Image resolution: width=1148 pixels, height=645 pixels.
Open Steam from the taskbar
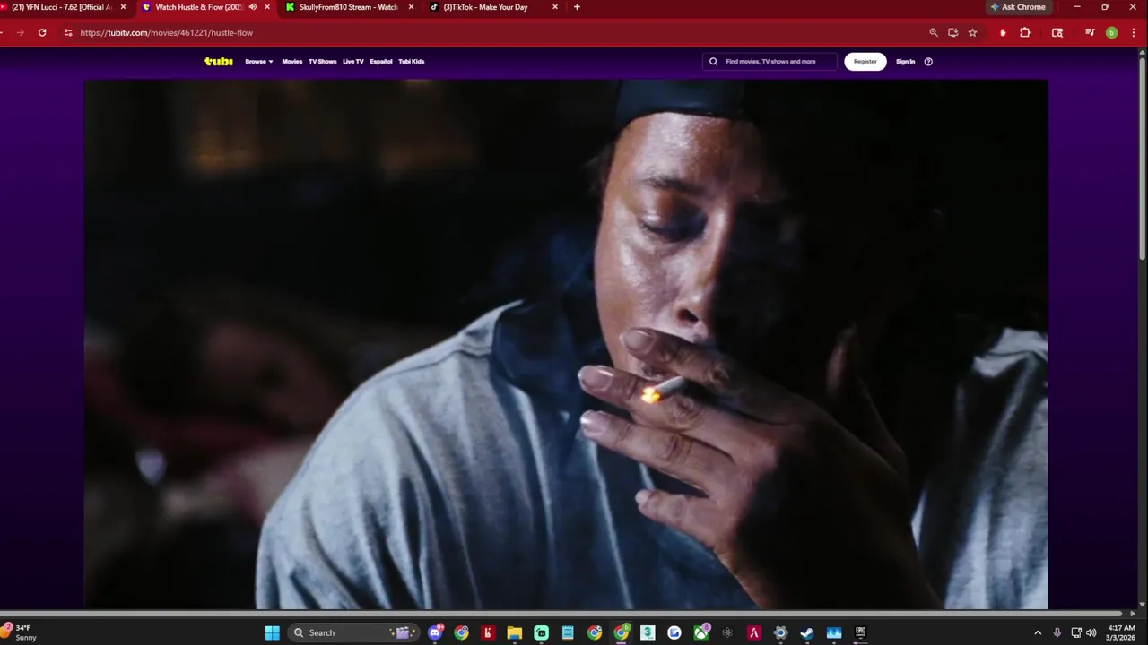click(x=807, y=632)
